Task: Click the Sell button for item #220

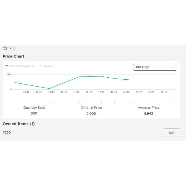Action: point(172,133)
